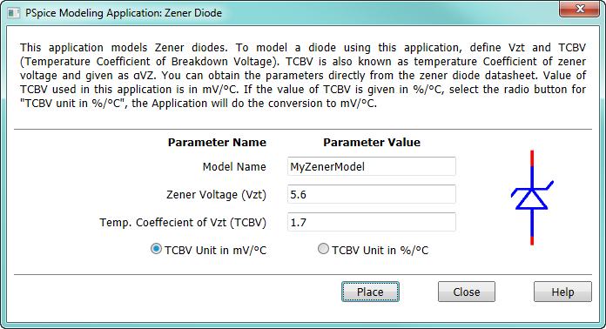Viewport: 606px width, 329px height.
Task: Click the Place button
Action: 370,292
